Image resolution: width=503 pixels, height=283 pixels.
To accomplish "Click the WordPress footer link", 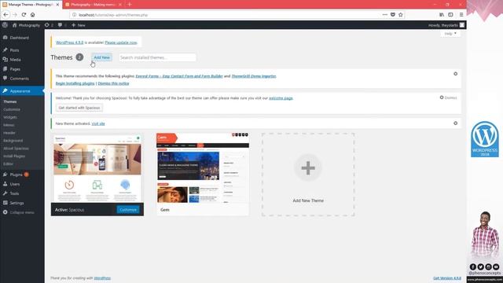I will pyautogui.click(x=102, y=278).
